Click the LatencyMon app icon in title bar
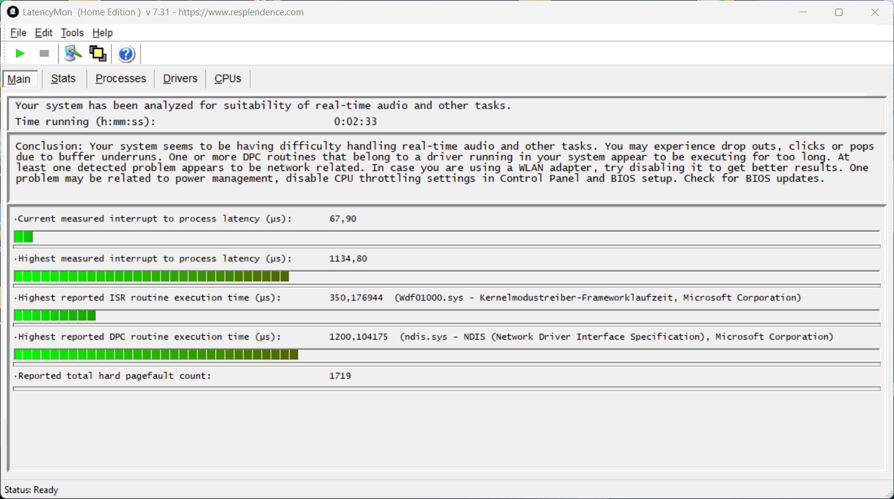Image resolution: width=894 pixels, height=499 pixels. point(12,12)
